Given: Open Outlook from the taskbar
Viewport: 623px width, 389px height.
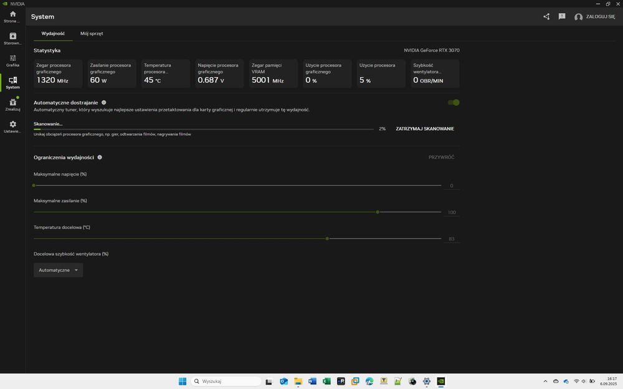Looking at the screenshot, I should point(283,382).
